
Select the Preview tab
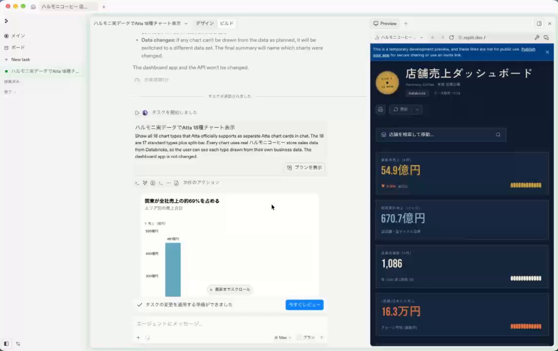point(385,23)
